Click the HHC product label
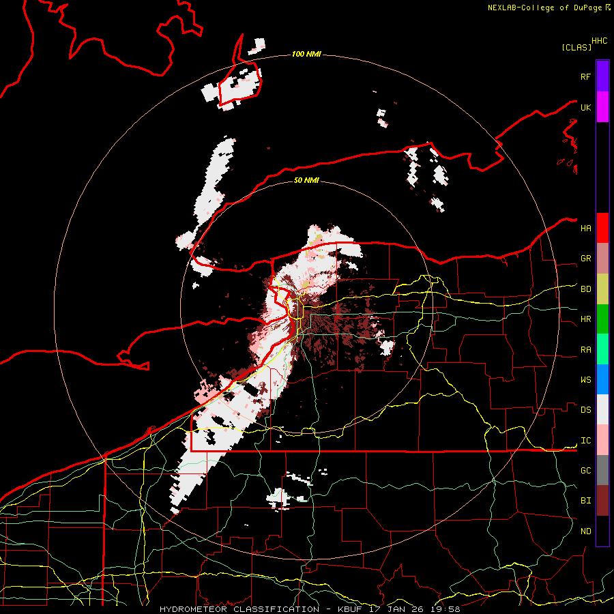Viewport: 614px width, 614px height. 600,41
